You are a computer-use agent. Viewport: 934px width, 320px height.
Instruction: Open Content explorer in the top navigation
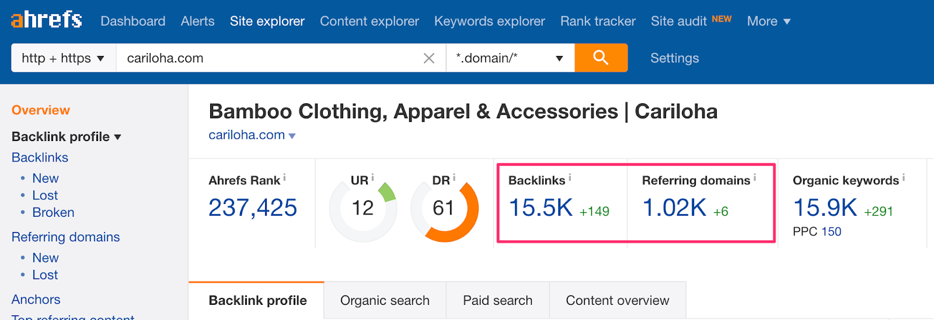[x=370, y=21]
